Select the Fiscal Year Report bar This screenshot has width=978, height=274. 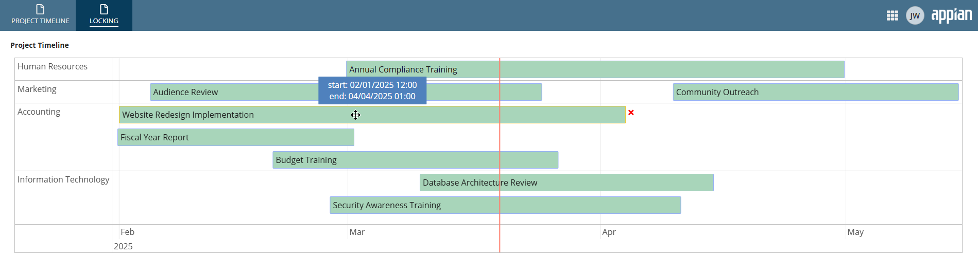pyautogui.click(x=236, y=137)
